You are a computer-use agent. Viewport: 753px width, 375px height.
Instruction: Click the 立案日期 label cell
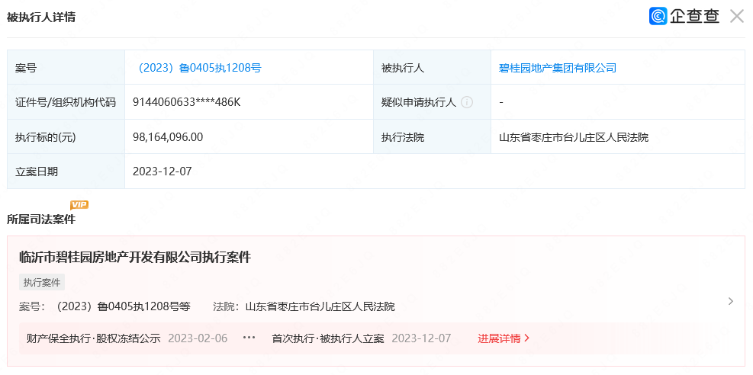tap(66, 171)
